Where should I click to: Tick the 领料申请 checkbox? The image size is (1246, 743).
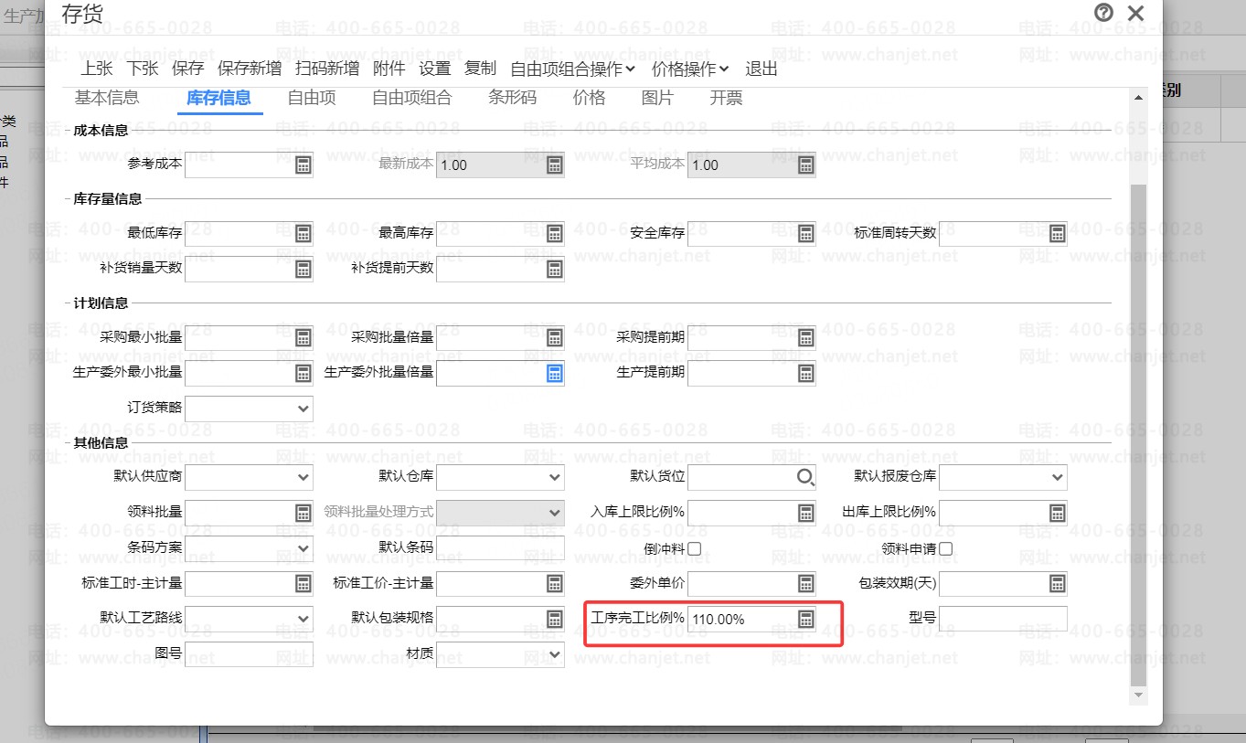(x=945, y=548)
